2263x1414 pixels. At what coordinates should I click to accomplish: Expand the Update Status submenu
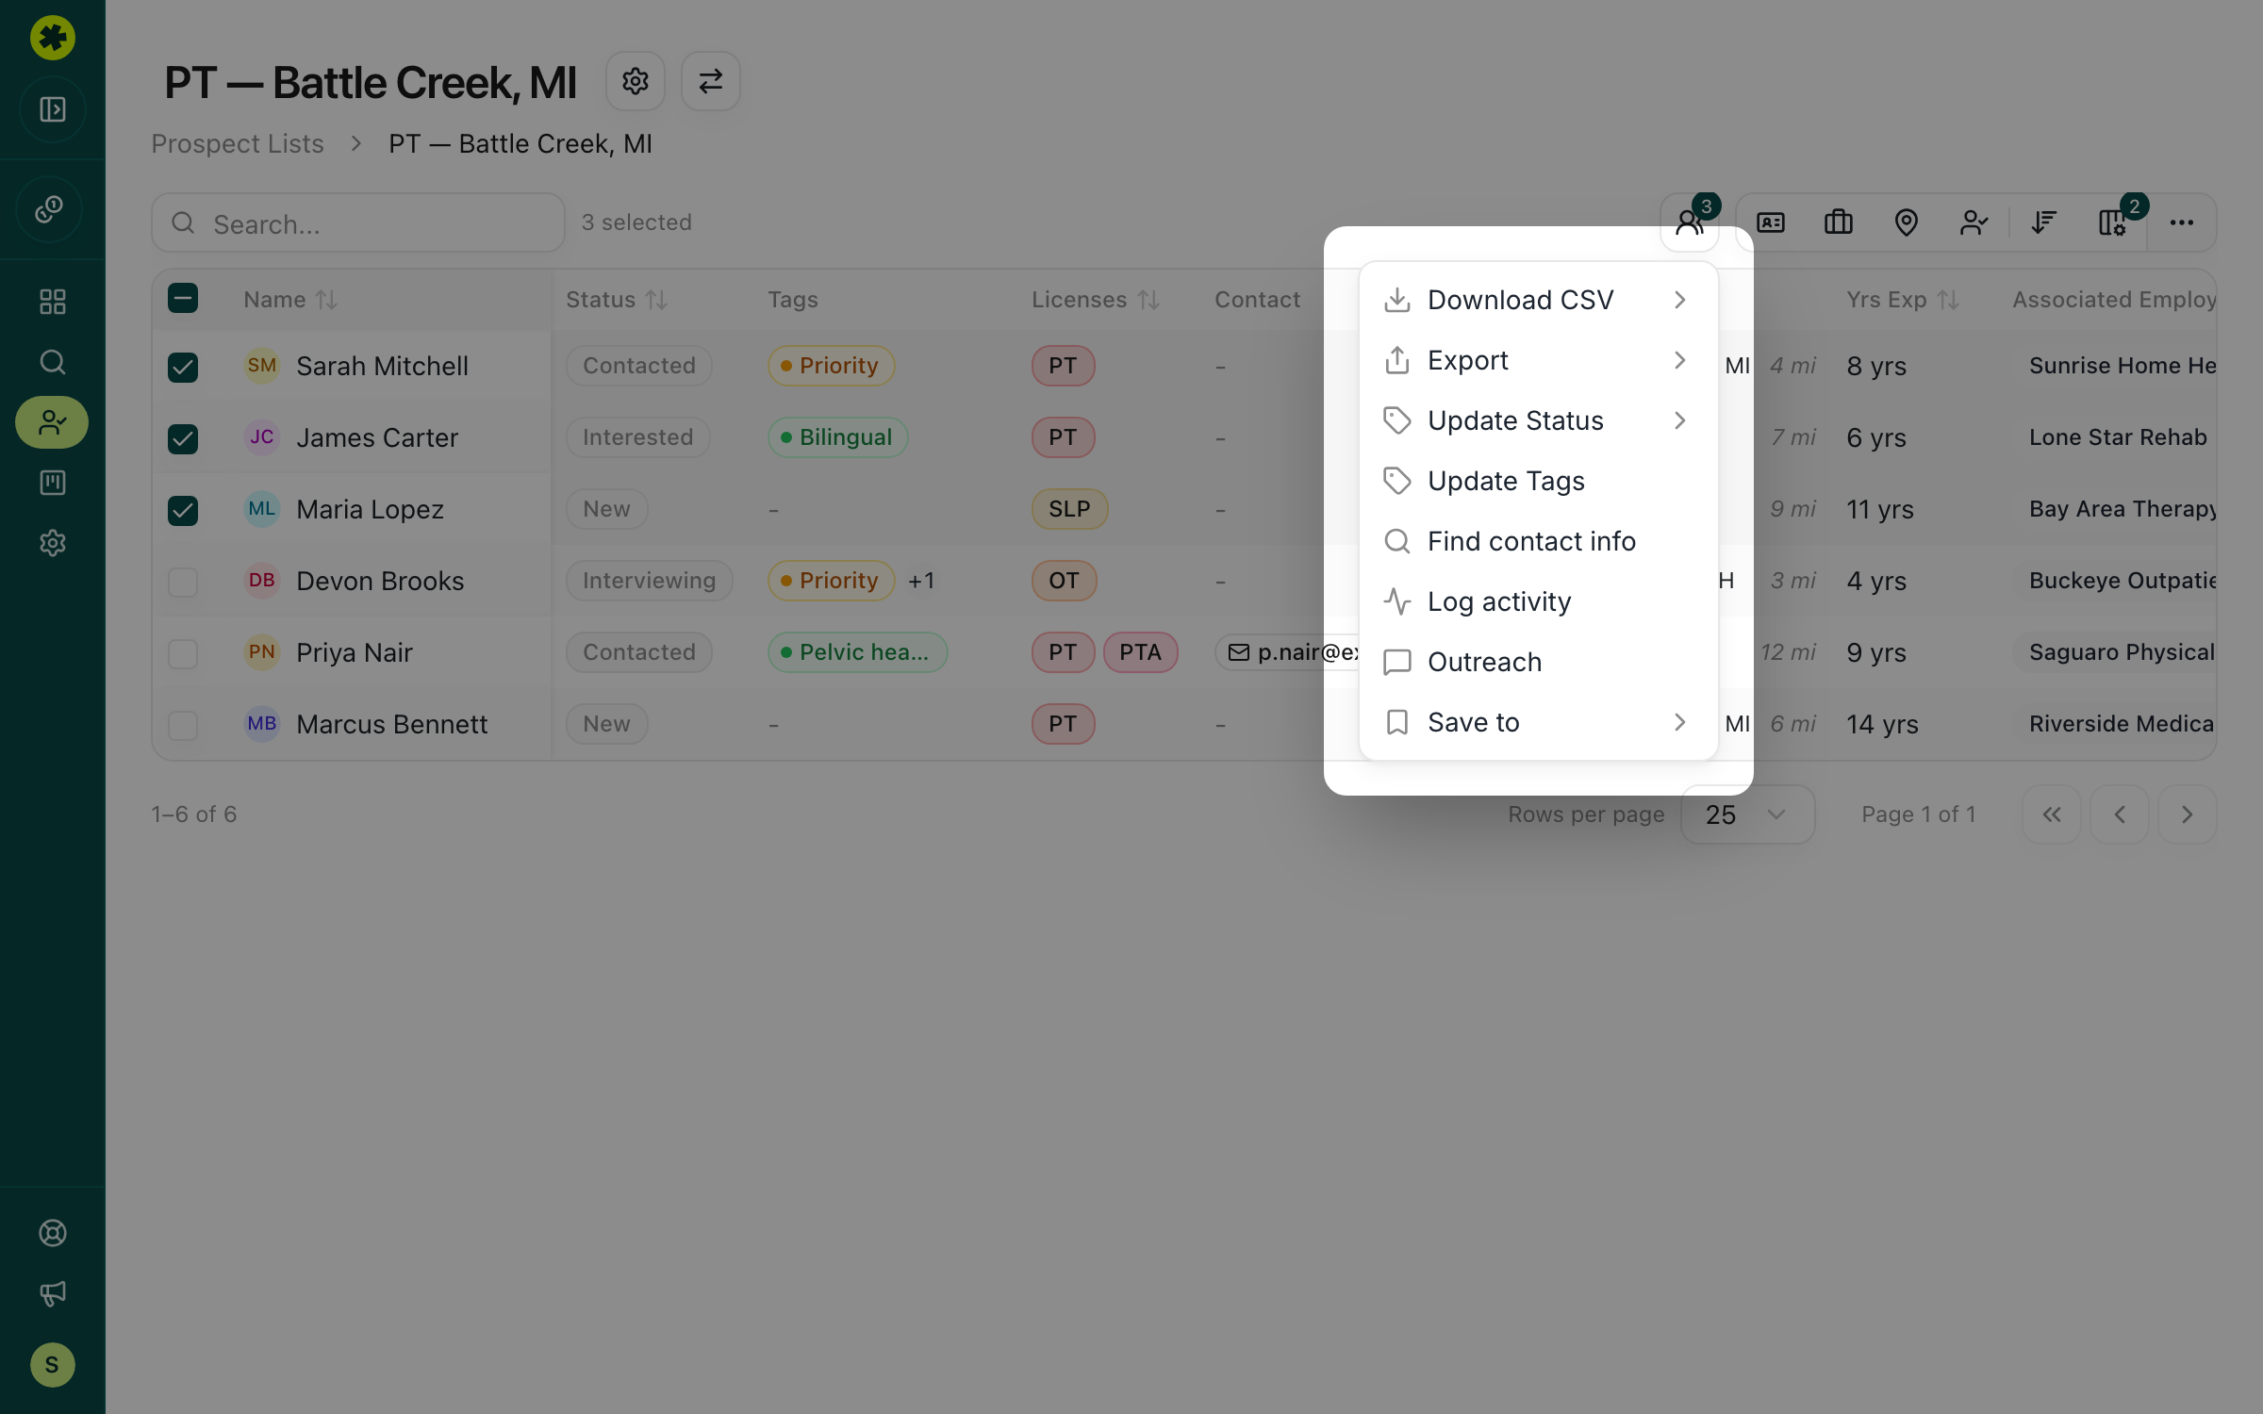click(1538, 420)
